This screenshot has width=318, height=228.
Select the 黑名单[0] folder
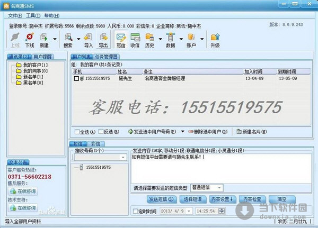(x=30, y=83)
